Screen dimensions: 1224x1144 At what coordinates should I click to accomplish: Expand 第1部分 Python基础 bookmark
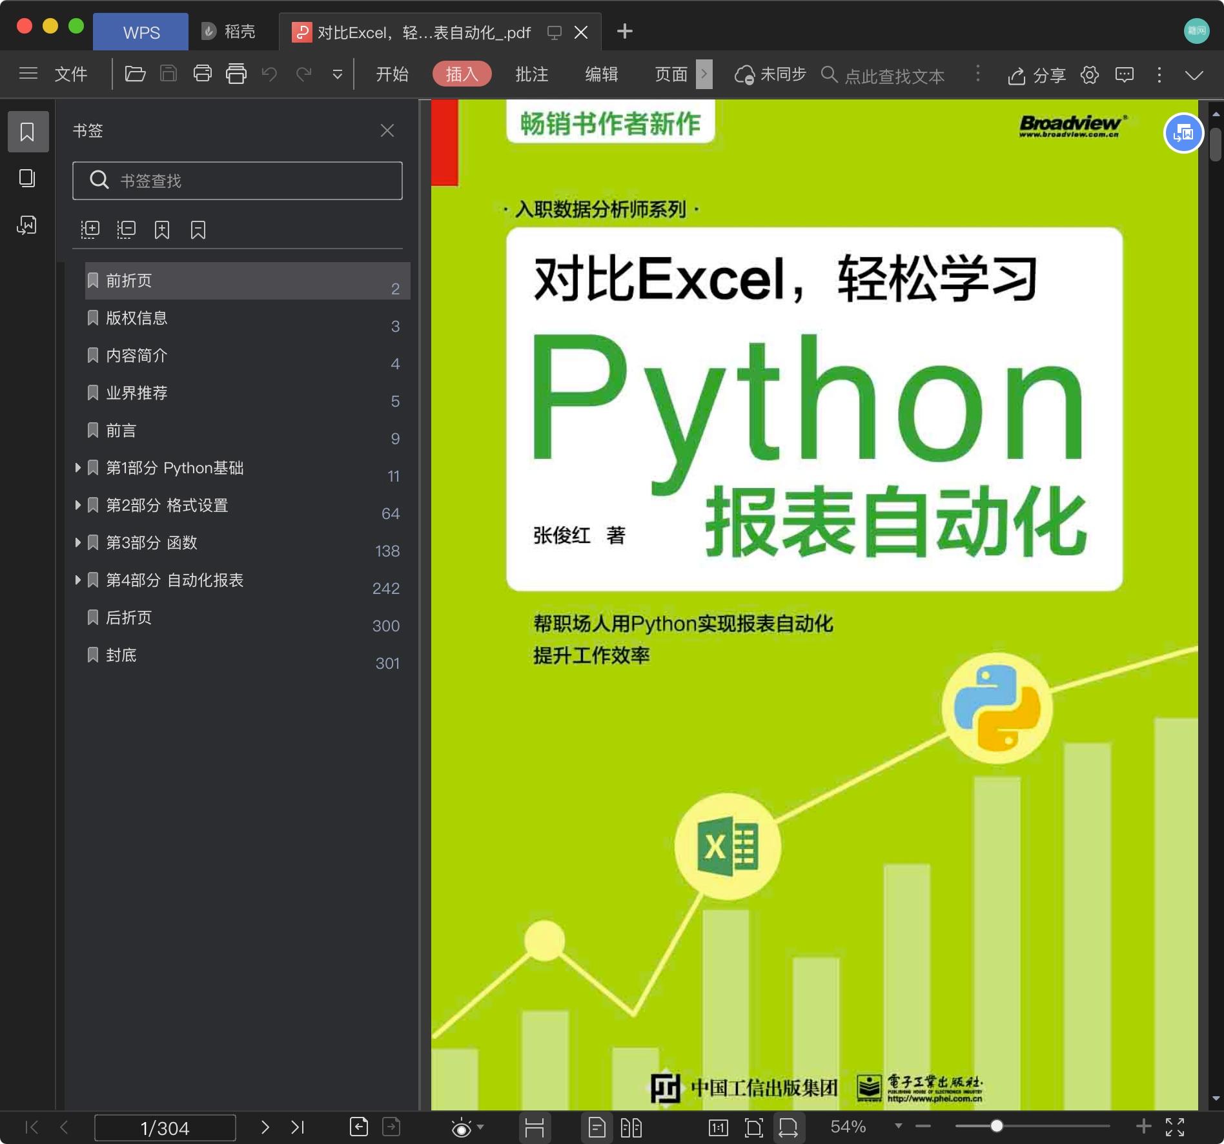[77, 468]
